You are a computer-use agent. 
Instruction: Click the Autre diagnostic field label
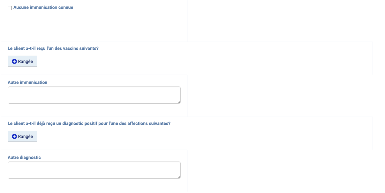click(24, 157)
